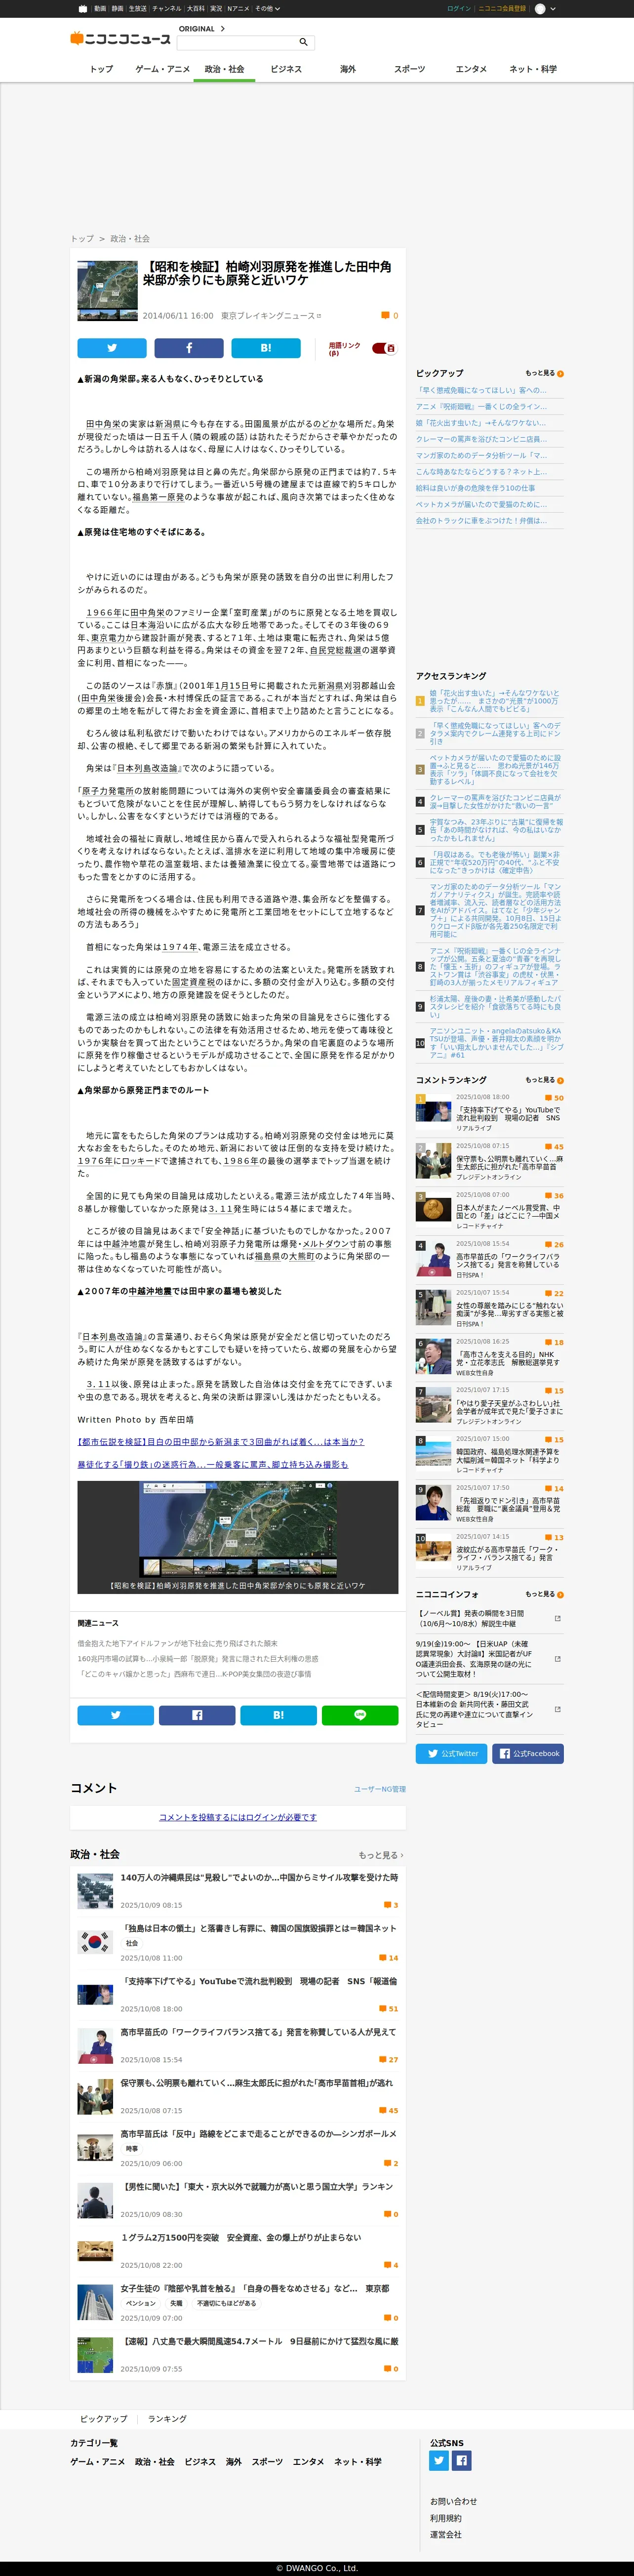Click the ログイン link
Viewport: 634px width, 2576px height.
[458, 8]
